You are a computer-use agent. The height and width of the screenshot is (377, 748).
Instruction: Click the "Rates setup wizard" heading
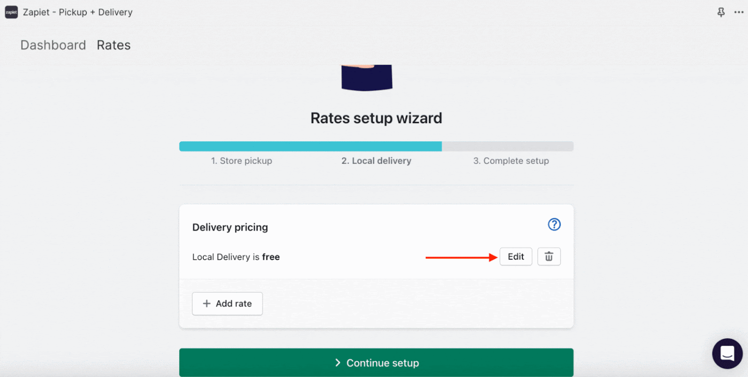click(376, 118)
